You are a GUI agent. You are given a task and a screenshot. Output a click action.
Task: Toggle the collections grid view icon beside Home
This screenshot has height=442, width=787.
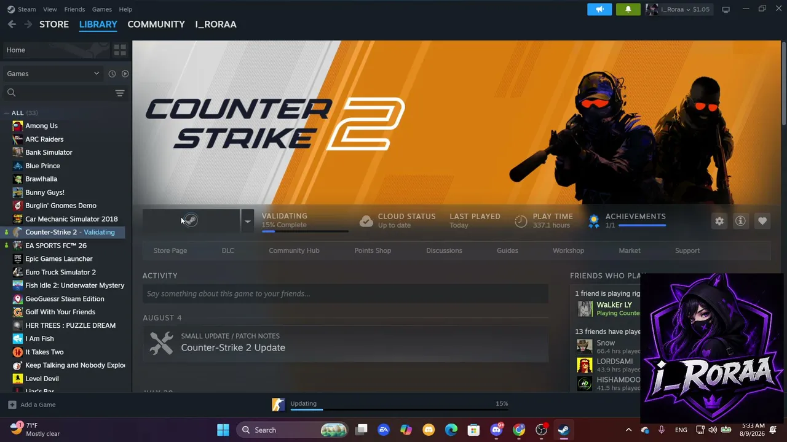tap(120, 50)
